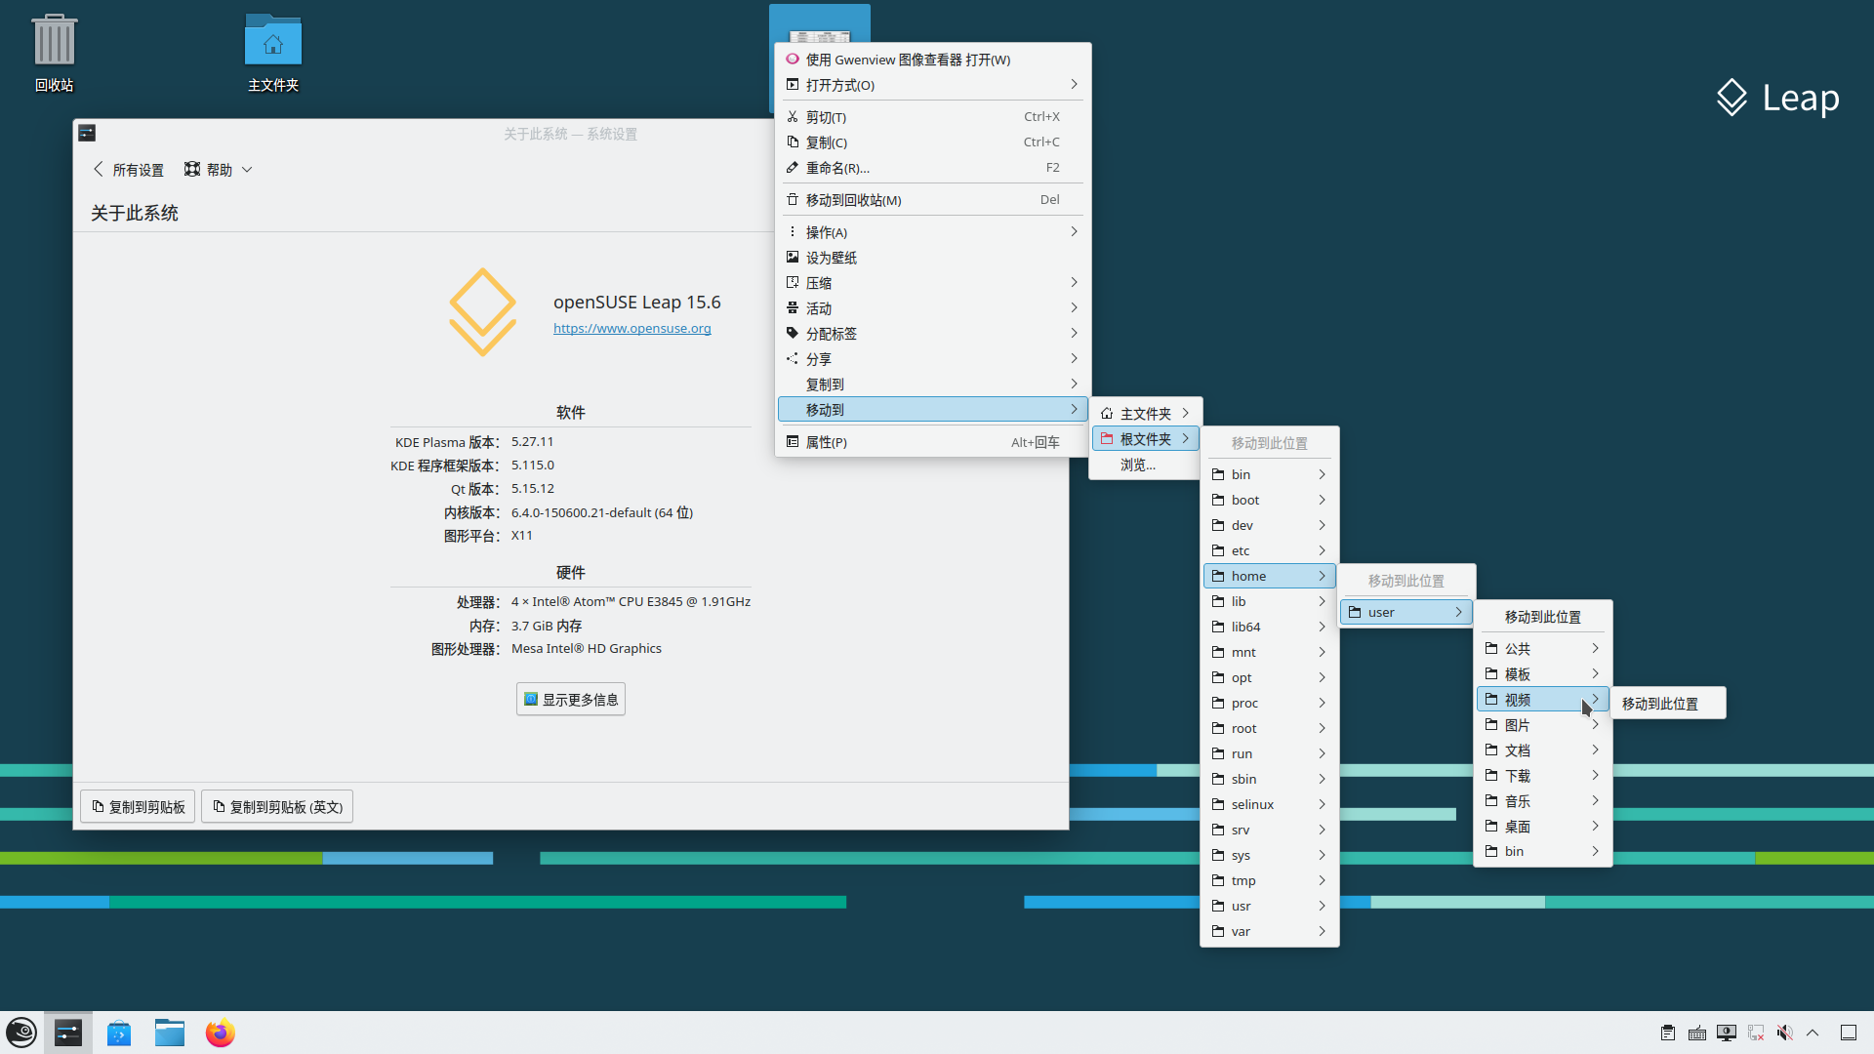The image size is (1874, 1054).
Task: Expand the 压缩 (Compress) submenu
Action: (933, 283)
